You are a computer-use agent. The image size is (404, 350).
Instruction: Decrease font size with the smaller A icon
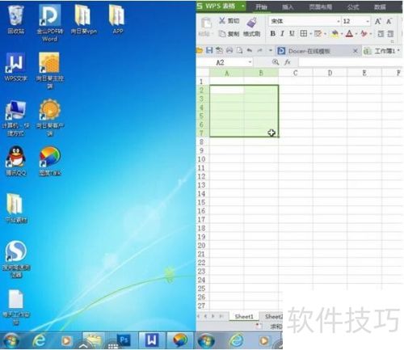(x=389, y=21)
